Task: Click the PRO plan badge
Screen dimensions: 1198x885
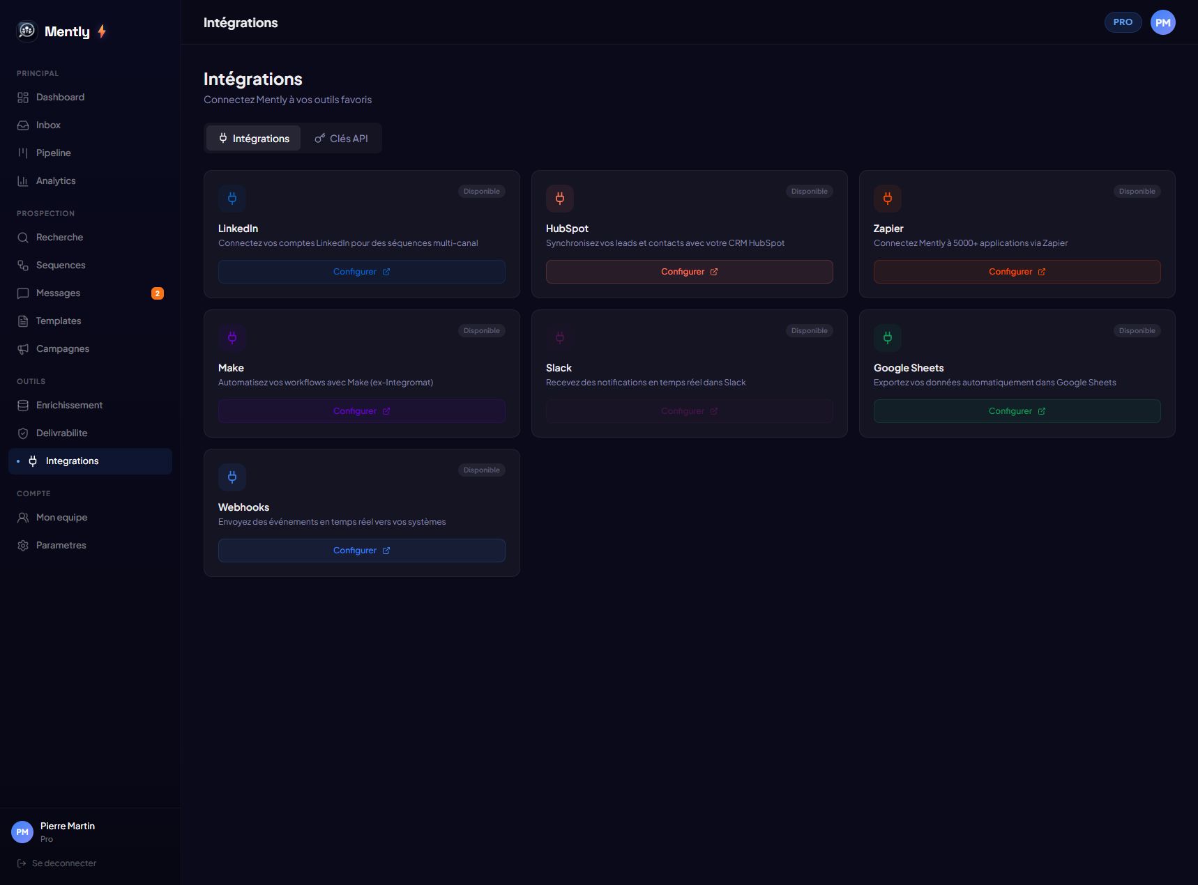Action: pos(1123,22)
